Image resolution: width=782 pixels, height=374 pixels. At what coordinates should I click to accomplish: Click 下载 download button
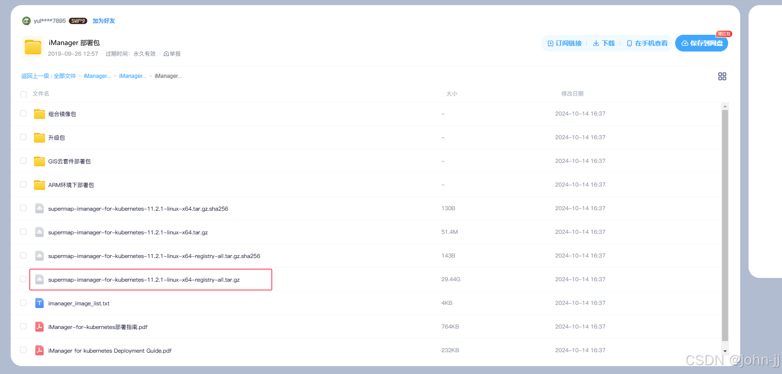click(x=604, y=43)
